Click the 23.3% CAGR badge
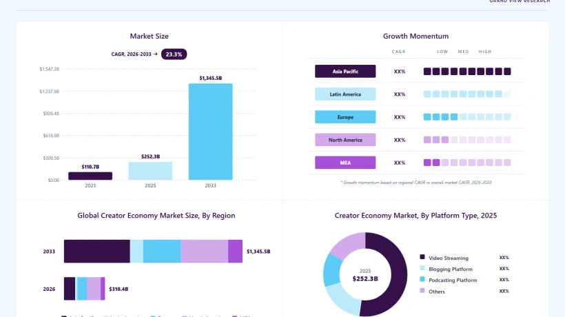 (174, 54)
